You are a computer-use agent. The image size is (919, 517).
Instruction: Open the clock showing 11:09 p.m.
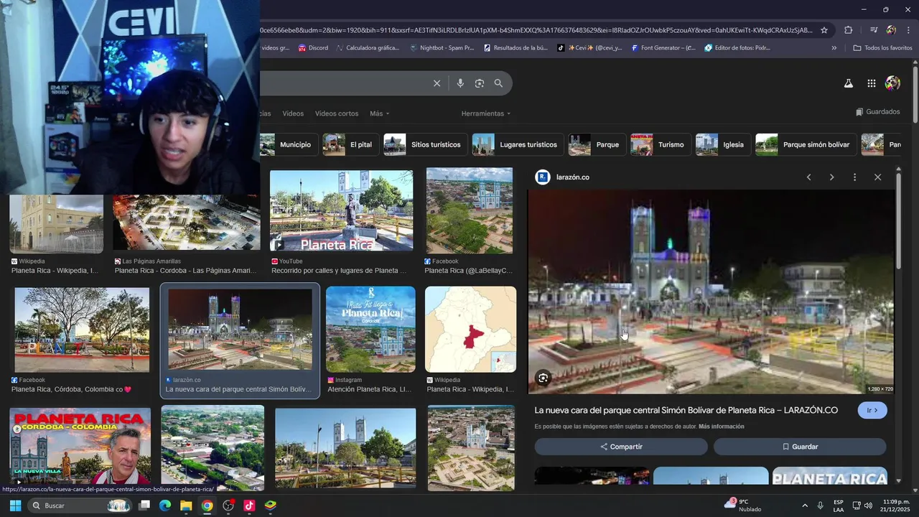coord(897,506)
